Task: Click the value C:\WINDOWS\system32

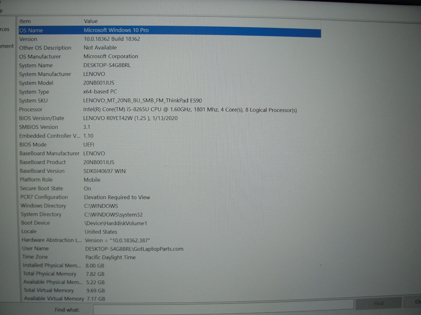Action: (x=113, y=215)
